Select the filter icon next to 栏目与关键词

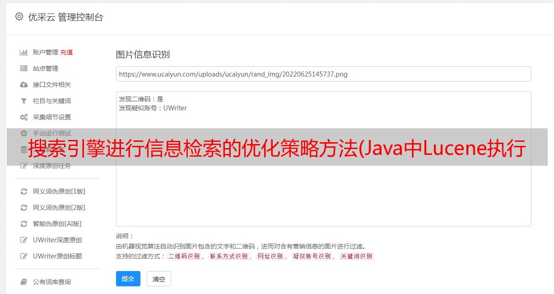point(24,101)
